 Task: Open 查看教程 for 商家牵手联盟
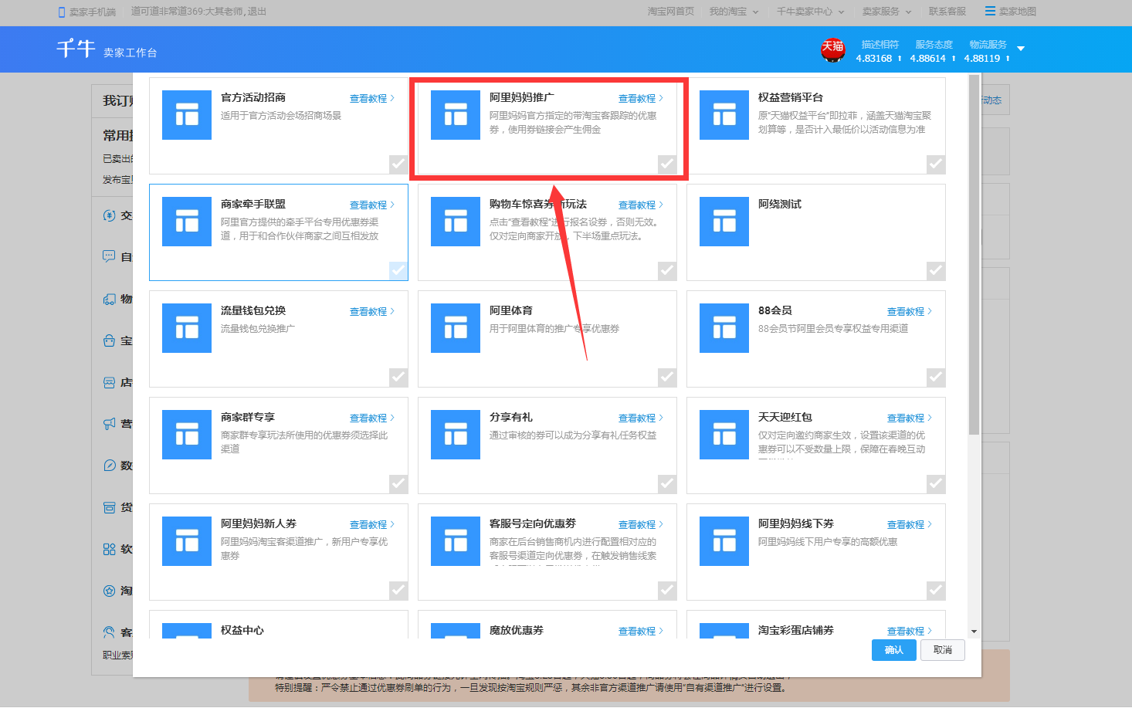[372, 205]
